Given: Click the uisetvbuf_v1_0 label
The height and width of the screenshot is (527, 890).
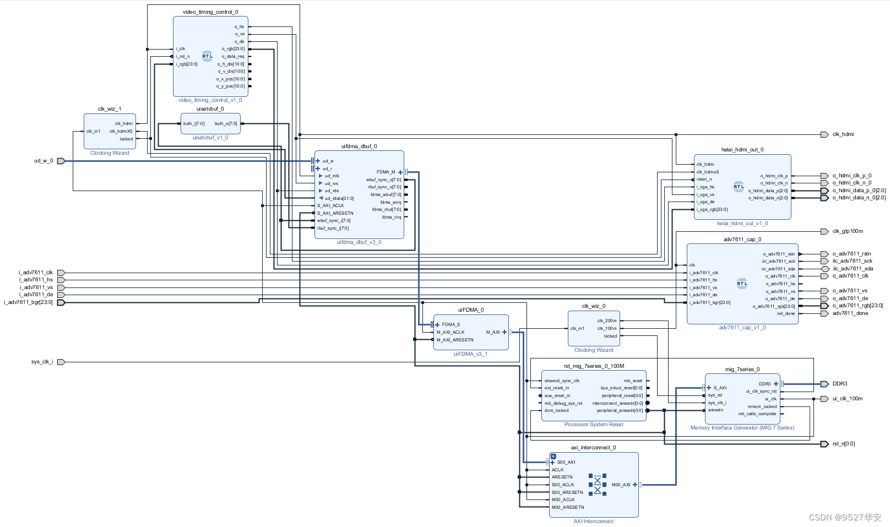Looking at the screenshot, I should tap(210, 138).
